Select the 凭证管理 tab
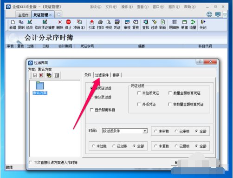This screenshot has height=178, width=233. 43,15
